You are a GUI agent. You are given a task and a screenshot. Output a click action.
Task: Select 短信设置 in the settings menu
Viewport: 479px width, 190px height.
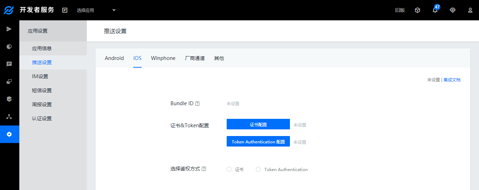coord(42,90)
